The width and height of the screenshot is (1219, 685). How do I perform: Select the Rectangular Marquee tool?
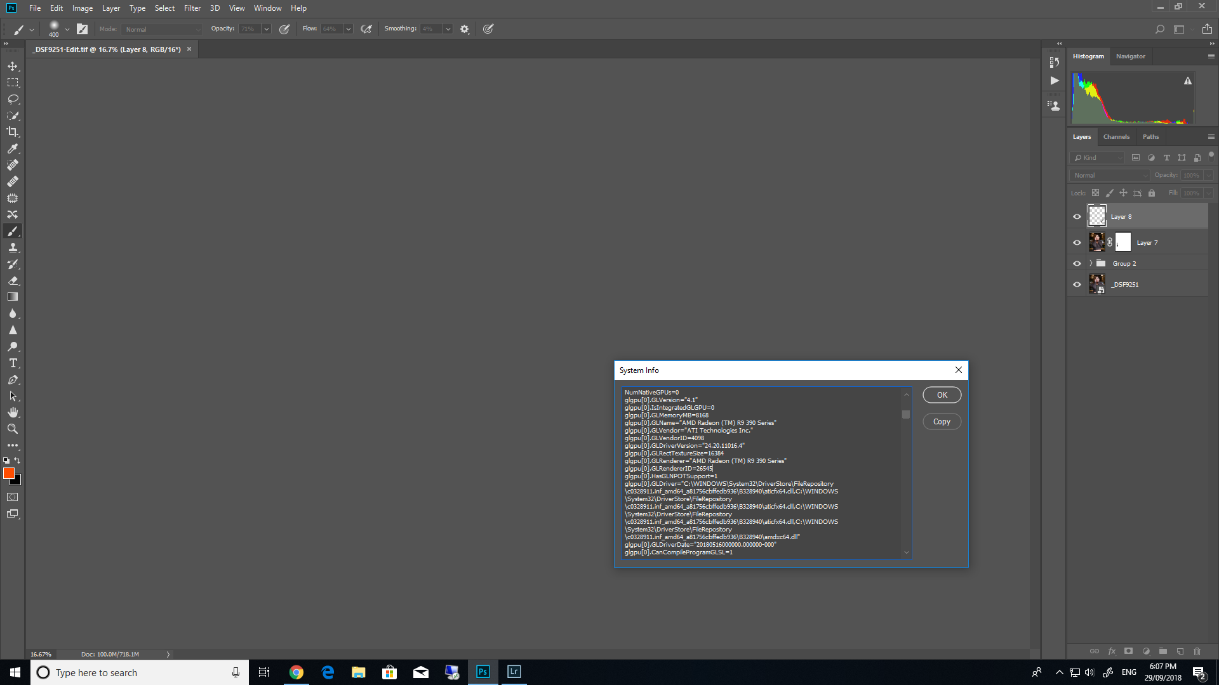[13, 82]
